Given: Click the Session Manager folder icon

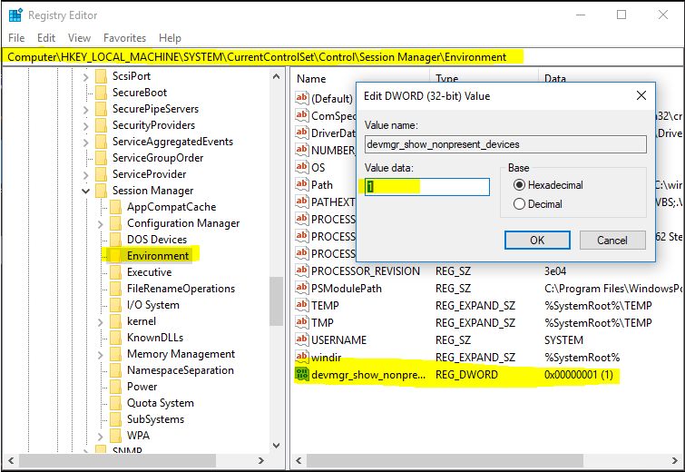Looking at the screenshot, I should click(x=102, y=191).
